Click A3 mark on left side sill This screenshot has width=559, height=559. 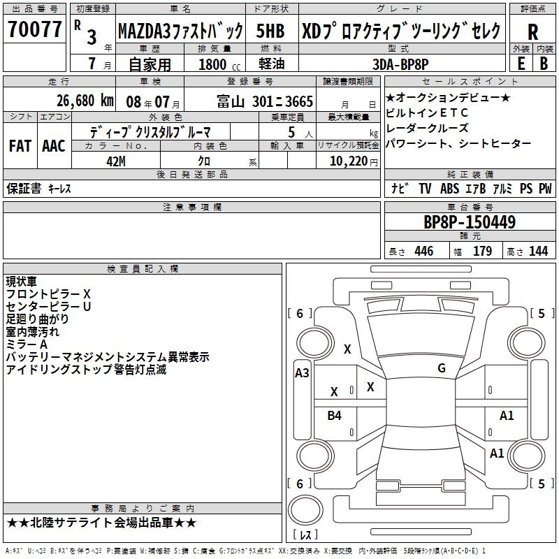(x=302, y=373)
